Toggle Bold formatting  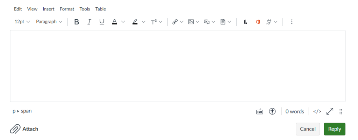[x=77, y=22]
